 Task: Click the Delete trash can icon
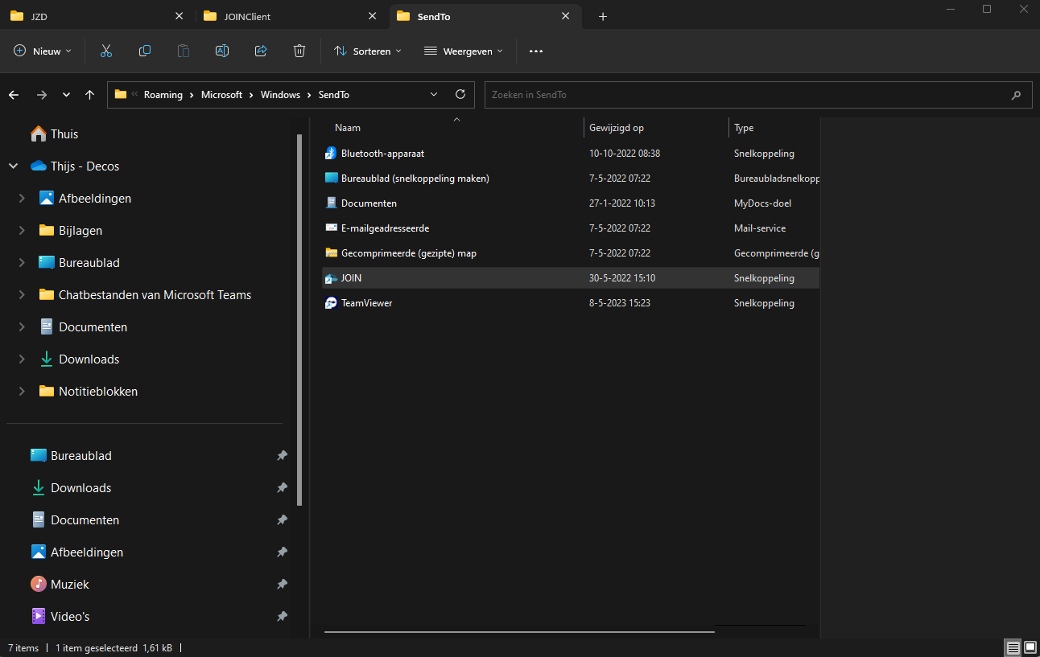click(x=299, y=51)
